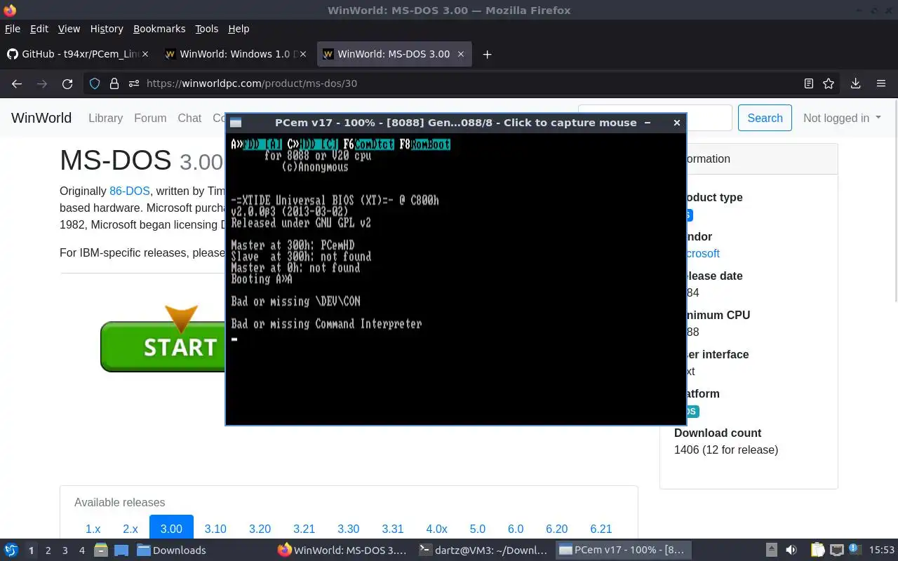The image size is (898, 561).
Task: Switch to workspace 3
Action: (65, 550)
